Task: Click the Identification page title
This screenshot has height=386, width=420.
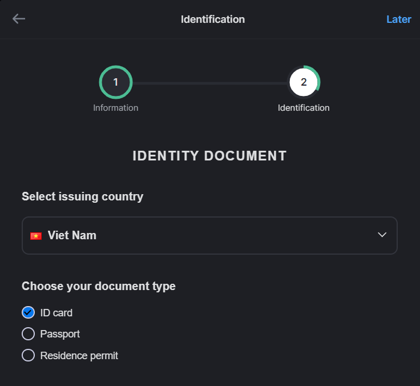Action: point(213,19)
